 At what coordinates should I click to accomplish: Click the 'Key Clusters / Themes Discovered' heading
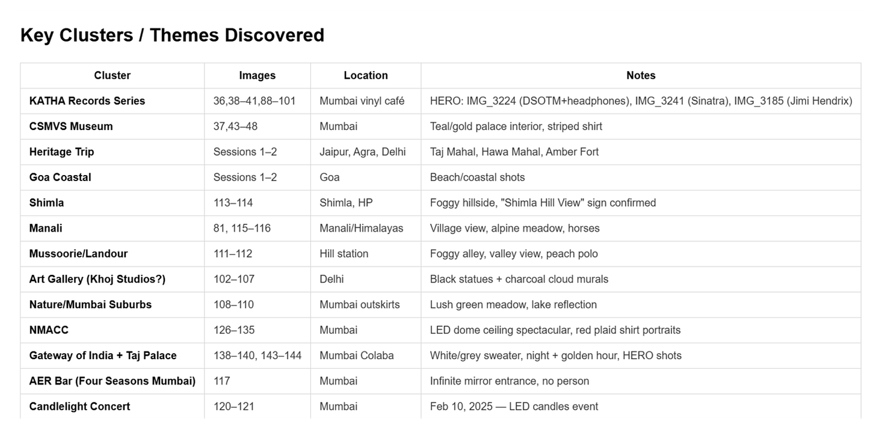(x=172, y=35)
